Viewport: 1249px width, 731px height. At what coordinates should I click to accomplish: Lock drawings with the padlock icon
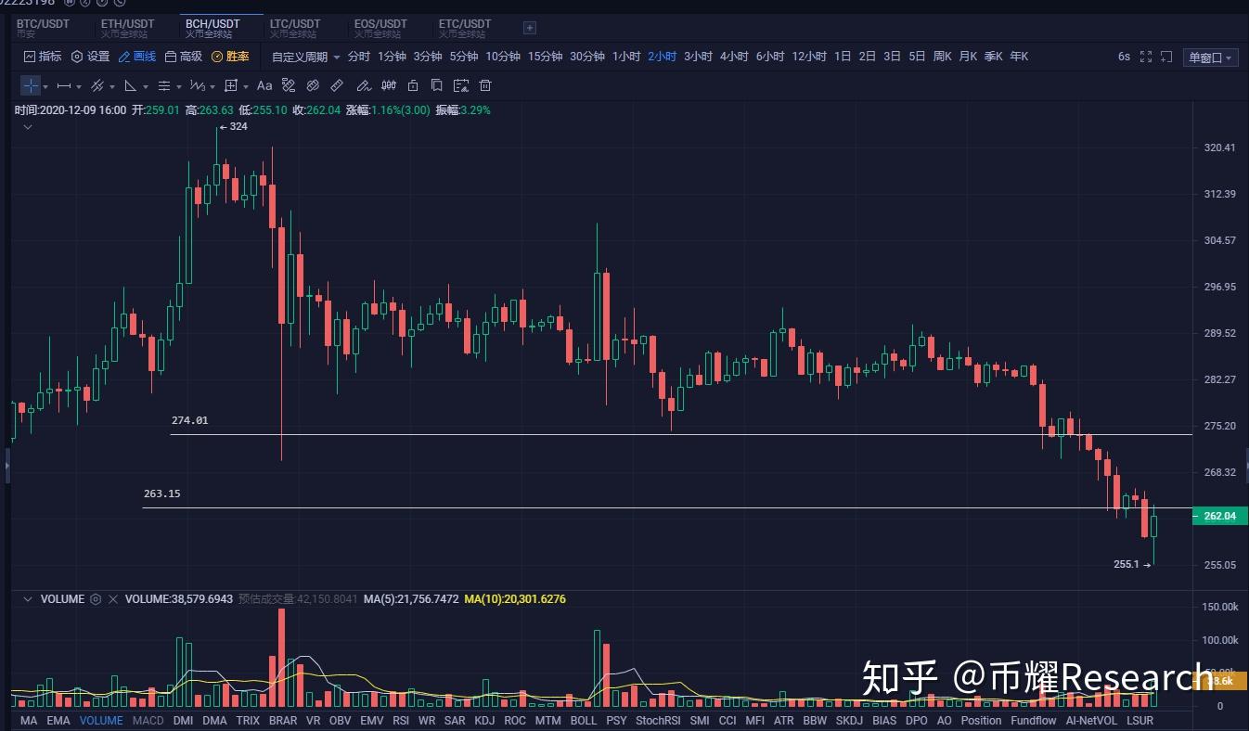pyautogui.click(x=413, y=85)
